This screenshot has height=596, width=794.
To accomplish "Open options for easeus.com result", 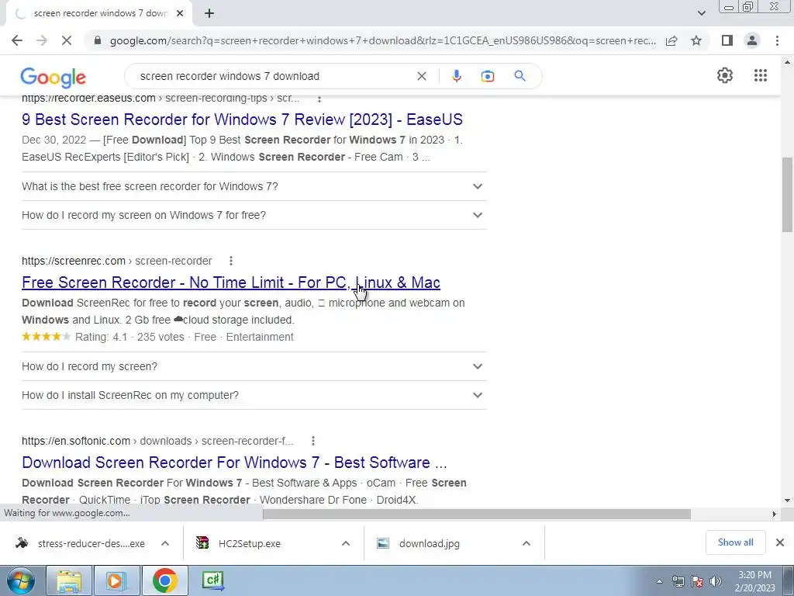I will point(319,99).
